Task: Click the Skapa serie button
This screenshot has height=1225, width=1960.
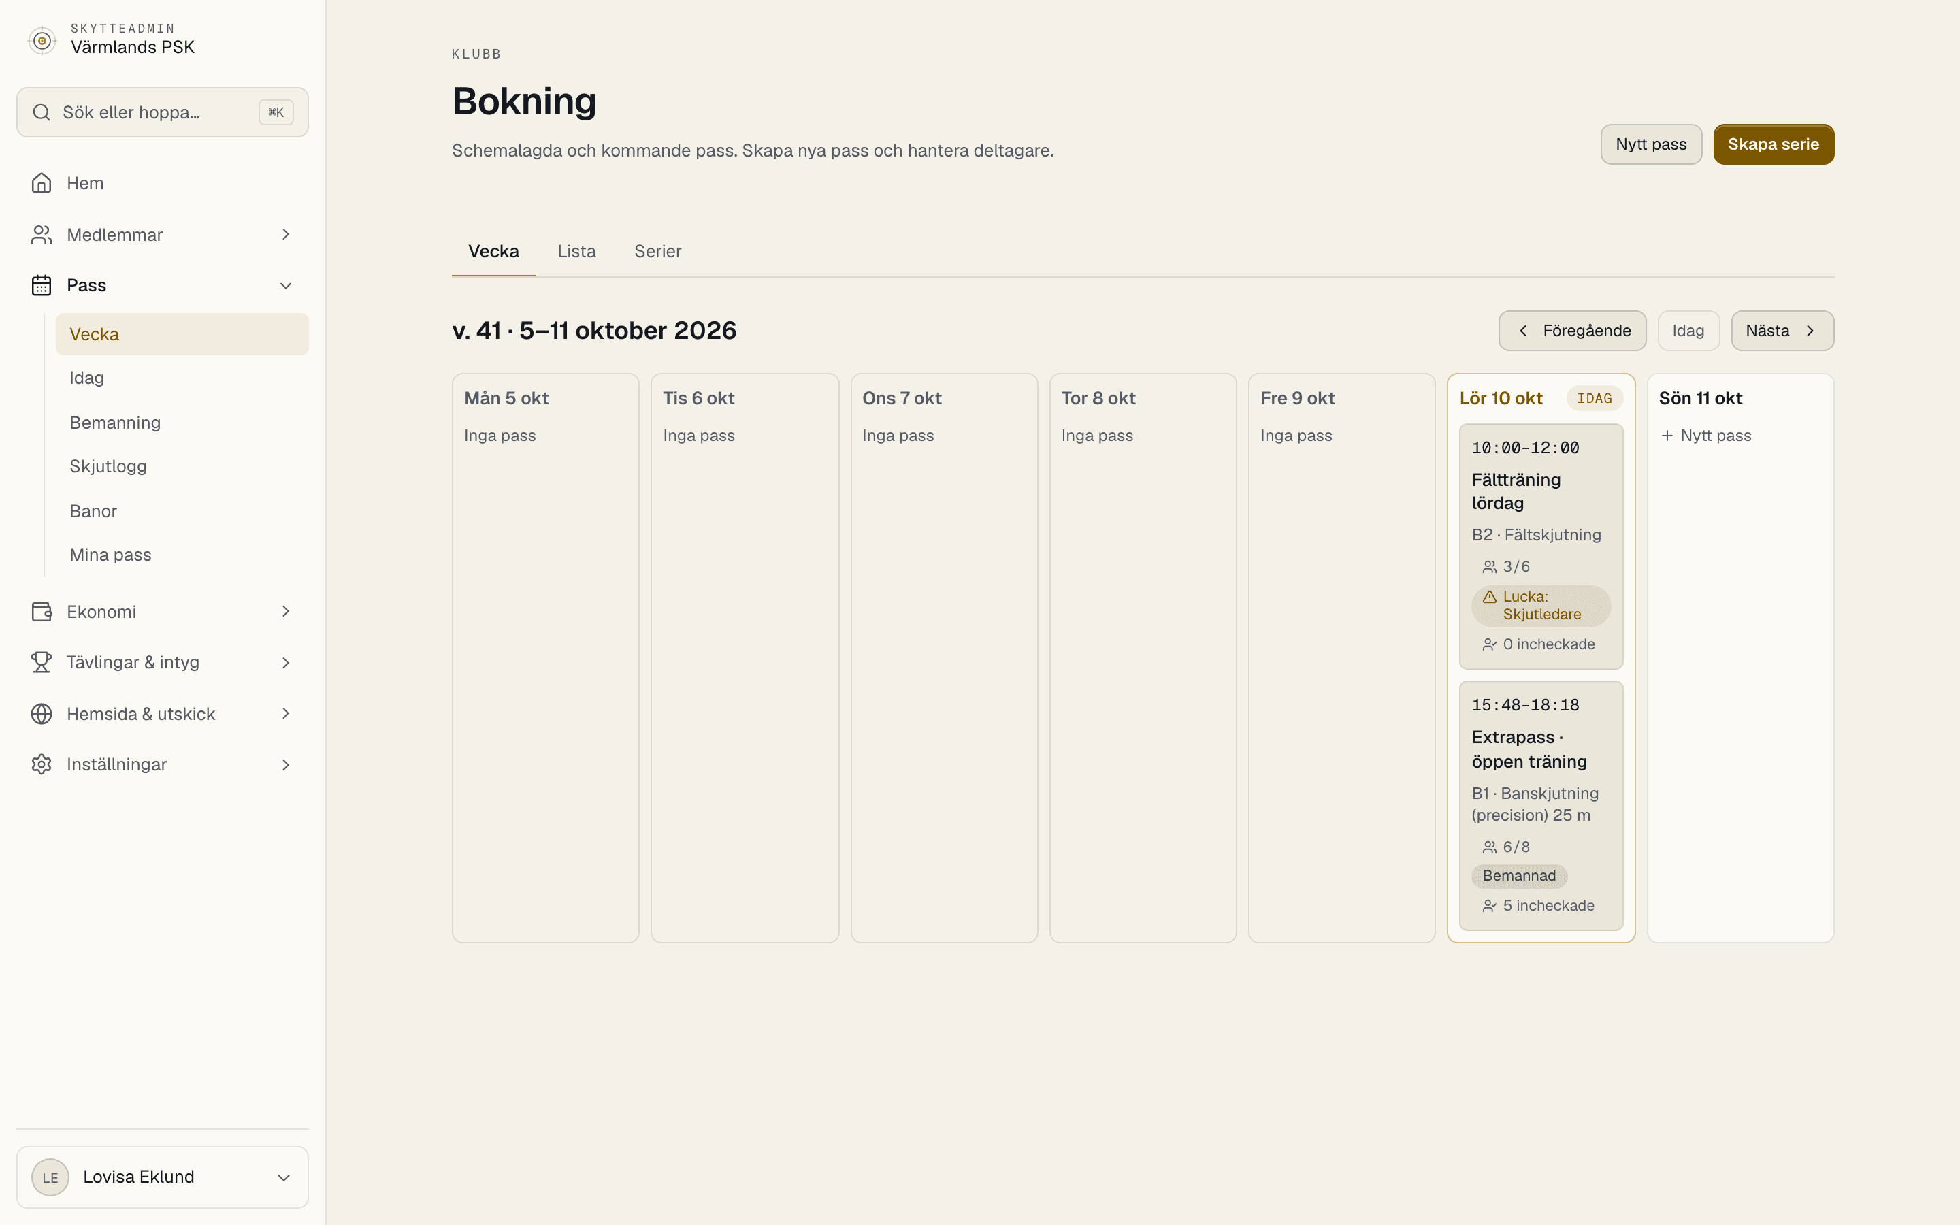Action: [x=1773, y=144]
